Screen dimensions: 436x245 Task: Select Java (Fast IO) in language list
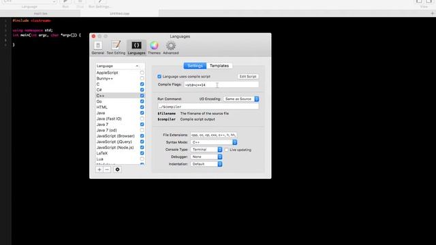click(x=109, y=118)
